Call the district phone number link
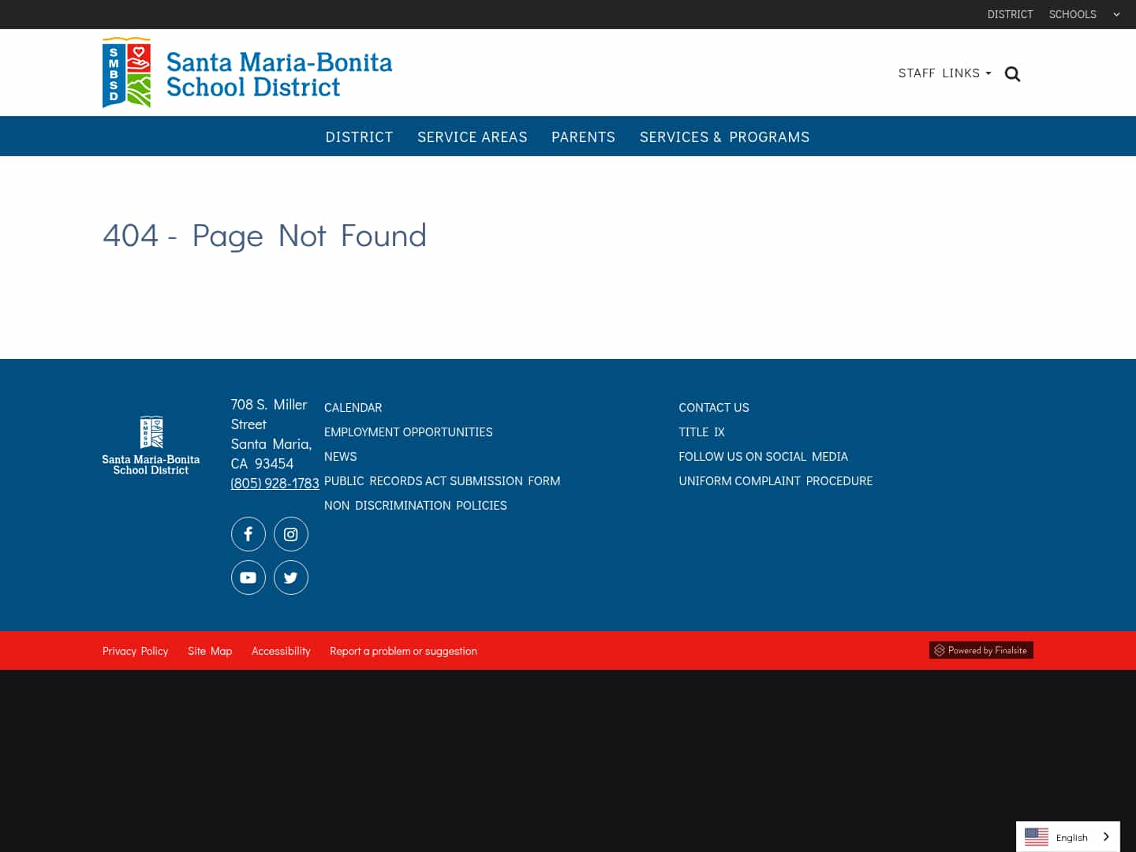The height and width of the screenshot is (852, 1136). coord(275,482)
